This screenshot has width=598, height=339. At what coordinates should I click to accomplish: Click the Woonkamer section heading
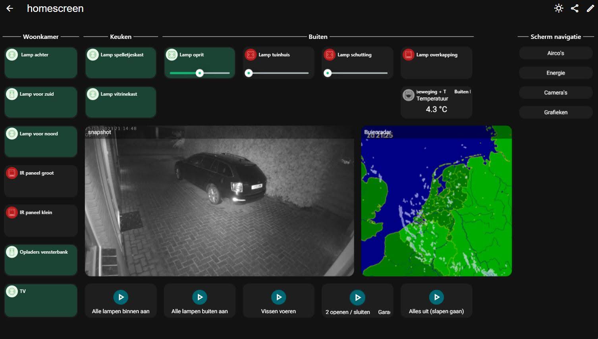pos(41,37)
